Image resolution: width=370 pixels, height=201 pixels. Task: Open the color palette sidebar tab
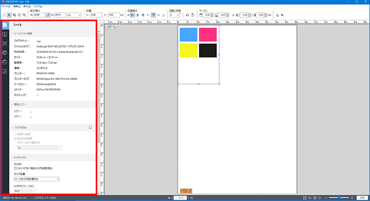(x=5, y=53)
